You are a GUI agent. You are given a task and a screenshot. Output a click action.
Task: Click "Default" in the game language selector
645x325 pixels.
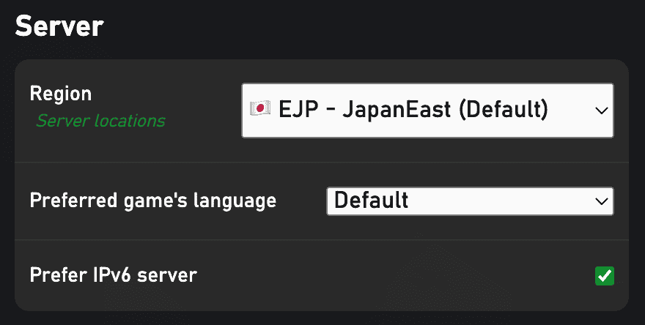371,201
